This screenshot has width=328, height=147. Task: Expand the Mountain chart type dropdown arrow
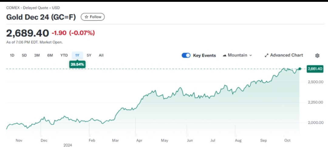[251, 55]
